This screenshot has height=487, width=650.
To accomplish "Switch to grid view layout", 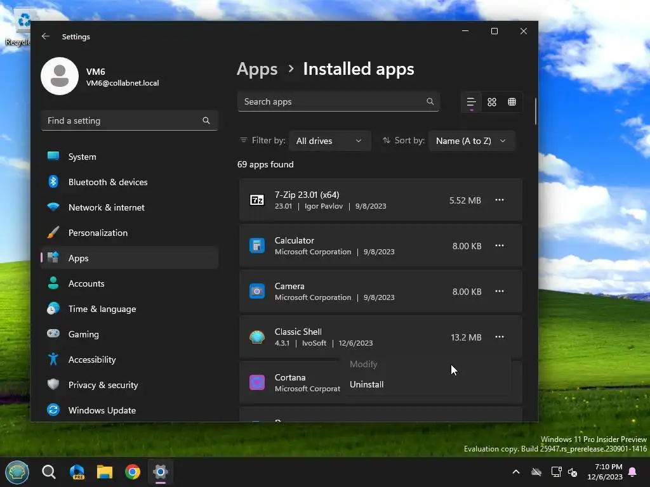I will [492, 102].
